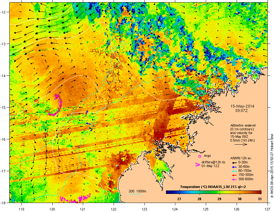Click the '150-300m' depth label
Screen dimensions: 274x212
click(x=246, y=175)
